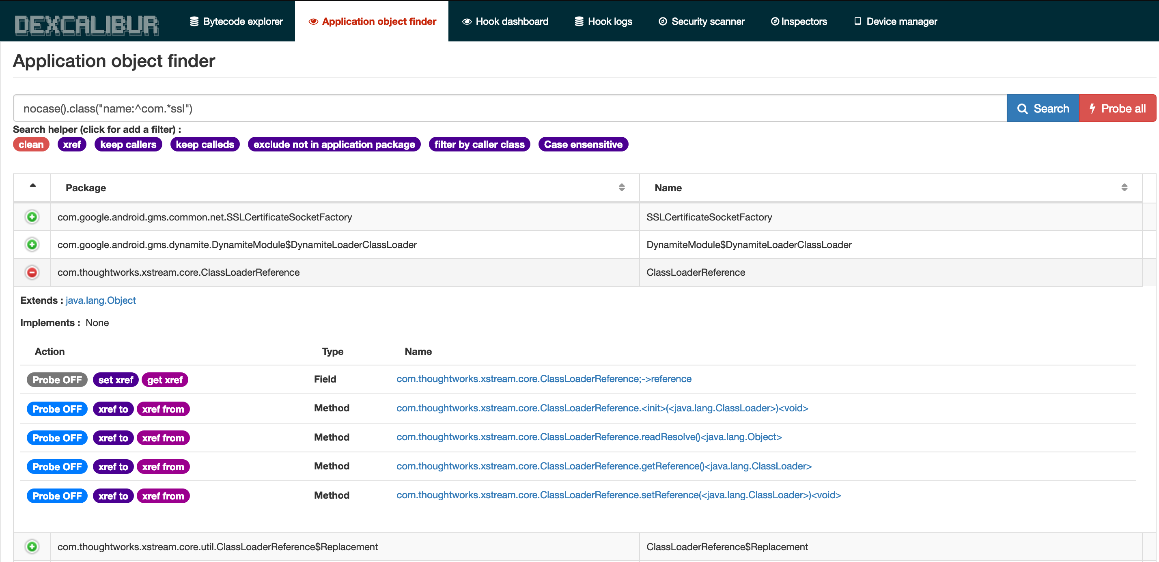Expand ClassLoaderReference$Replacement row
Viewport: 1159px width, 562px height.
click(32, 547)
